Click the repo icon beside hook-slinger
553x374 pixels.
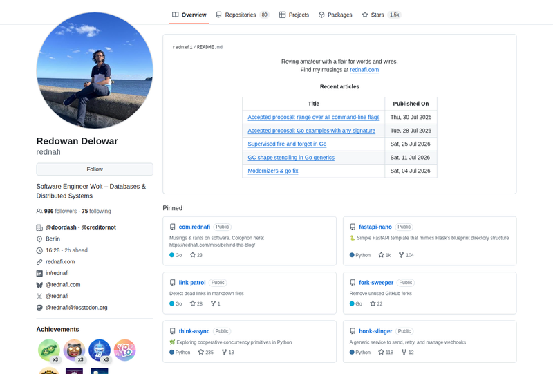pyautogui.click(x=353, y=331)
